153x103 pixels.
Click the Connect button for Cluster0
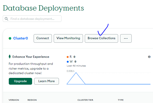43,38
